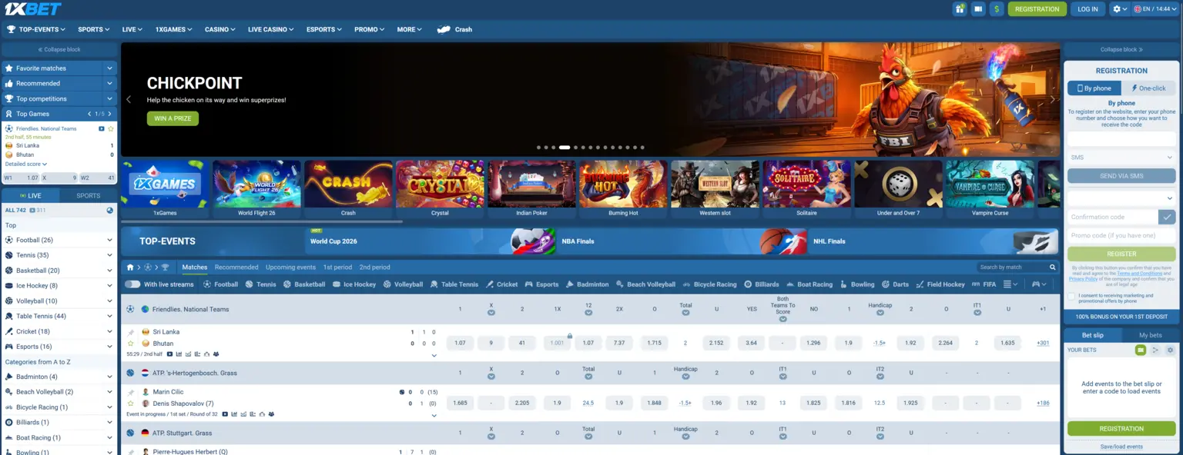The width and height of the screenshot is (1183, 455).
Task: Click the 1XBET logo
Action: 32,9
